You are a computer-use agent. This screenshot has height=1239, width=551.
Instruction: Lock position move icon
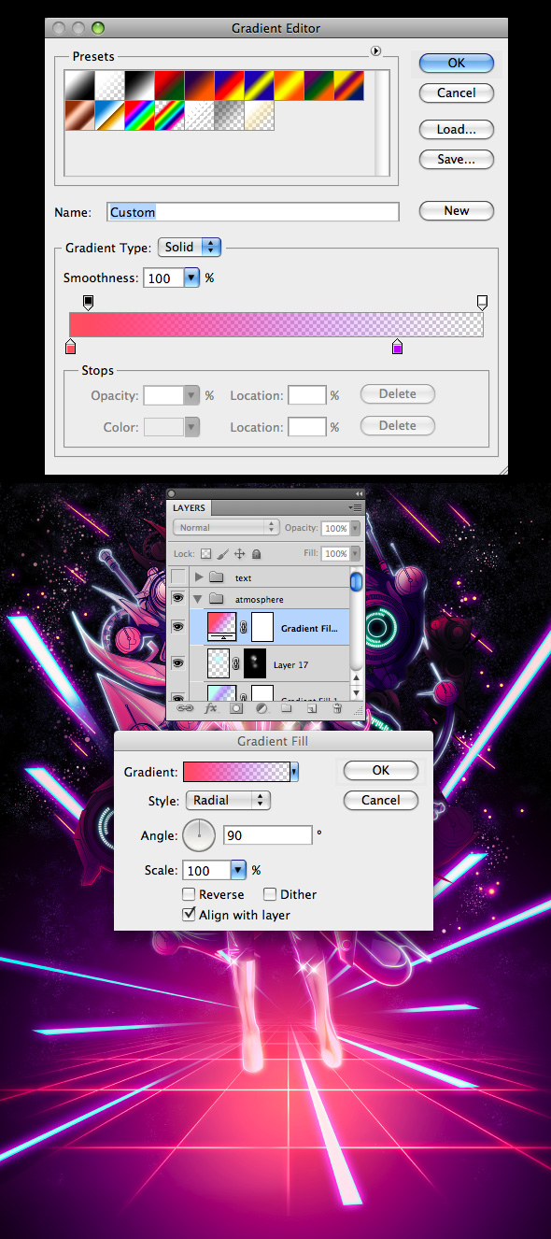[239, 554]
